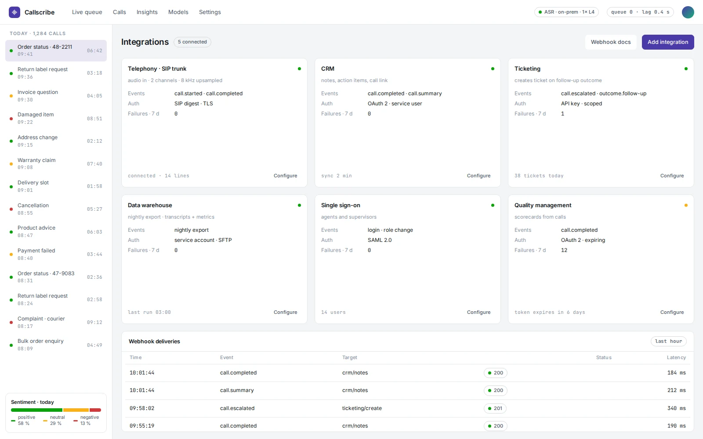703x439 pixels.
Task: Open the Warranty claim call
Action: tap(56, 164)
